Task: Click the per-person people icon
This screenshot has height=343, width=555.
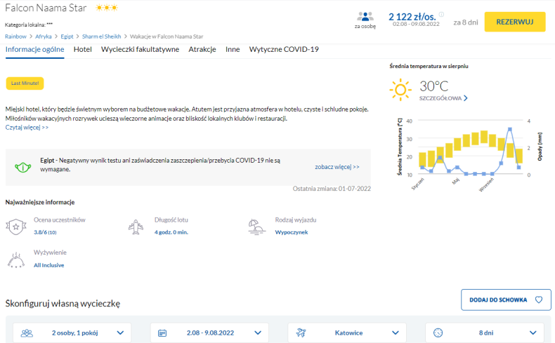Action: [365, 17]
